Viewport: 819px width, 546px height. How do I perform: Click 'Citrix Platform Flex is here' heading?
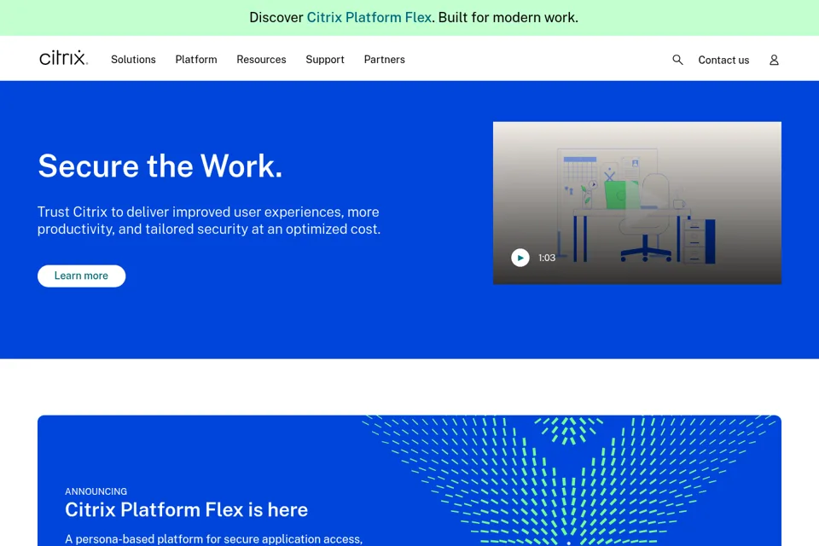point(187,510)
